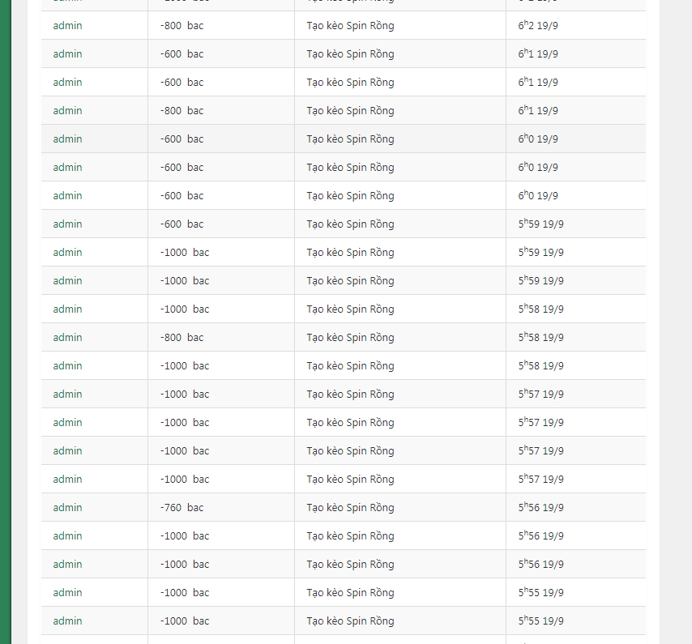Click -800 bac amount at 5h58 19/9

(x=182, y=338)
